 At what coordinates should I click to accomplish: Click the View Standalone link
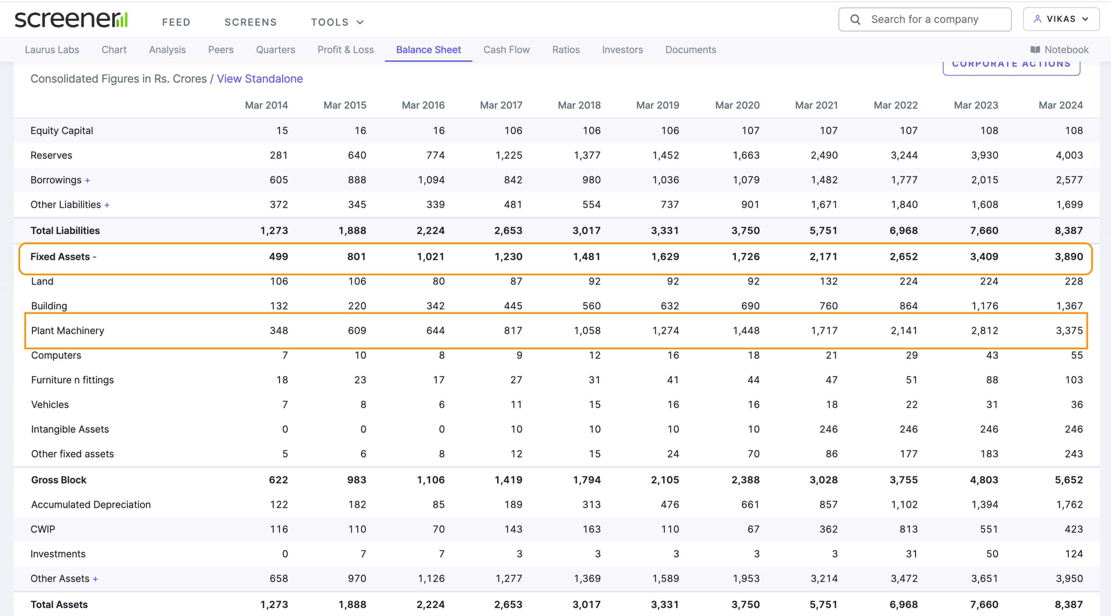pos(259,79)
